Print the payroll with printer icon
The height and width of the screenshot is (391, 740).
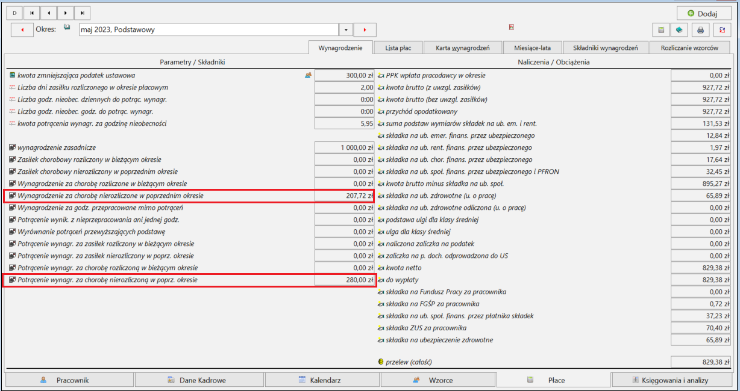(700, 29)
